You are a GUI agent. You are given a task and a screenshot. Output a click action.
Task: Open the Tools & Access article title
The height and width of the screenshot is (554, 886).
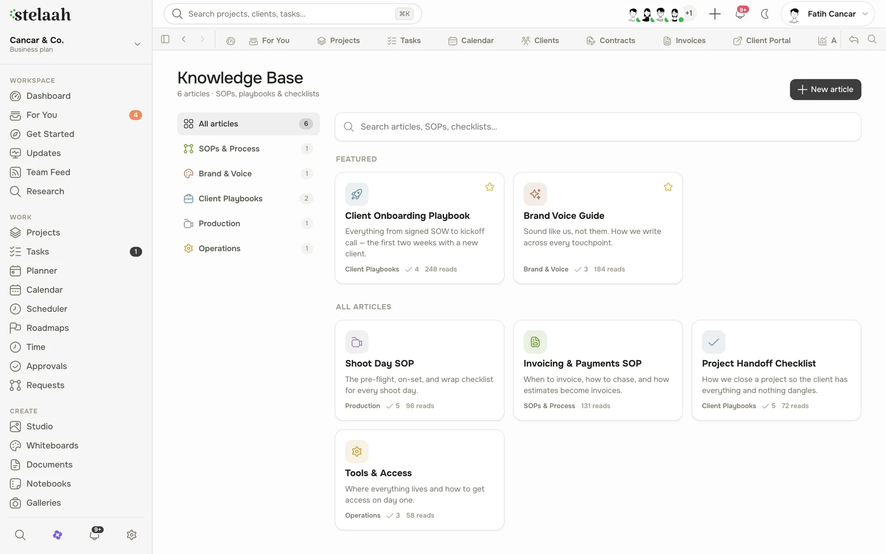[x=378, y=473]
